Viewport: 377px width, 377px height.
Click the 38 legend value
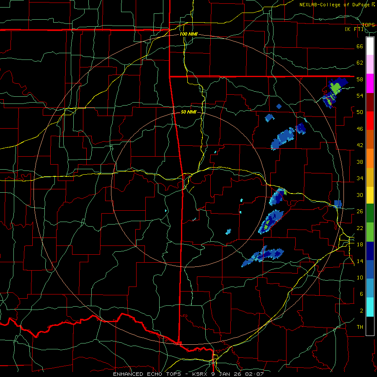coord(360,162)
